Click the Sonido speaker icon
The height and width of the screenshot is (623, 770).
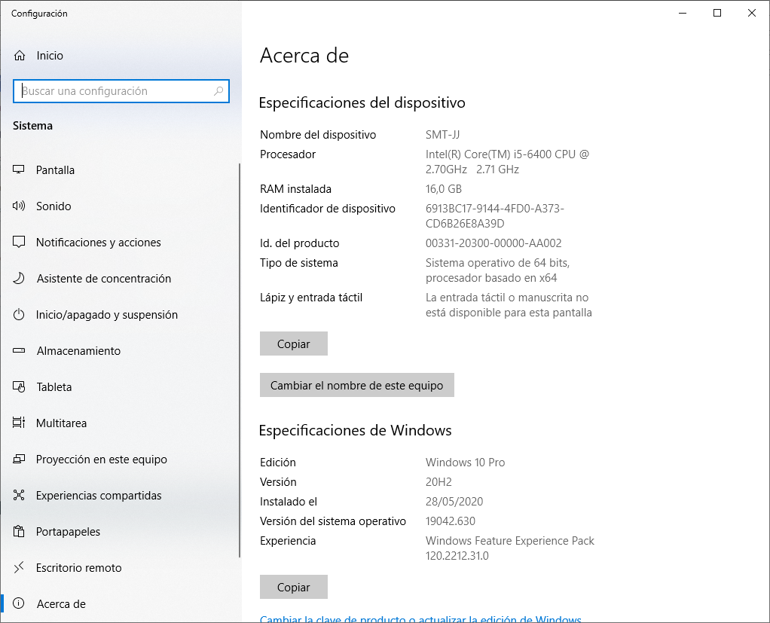tap(20, 206)
